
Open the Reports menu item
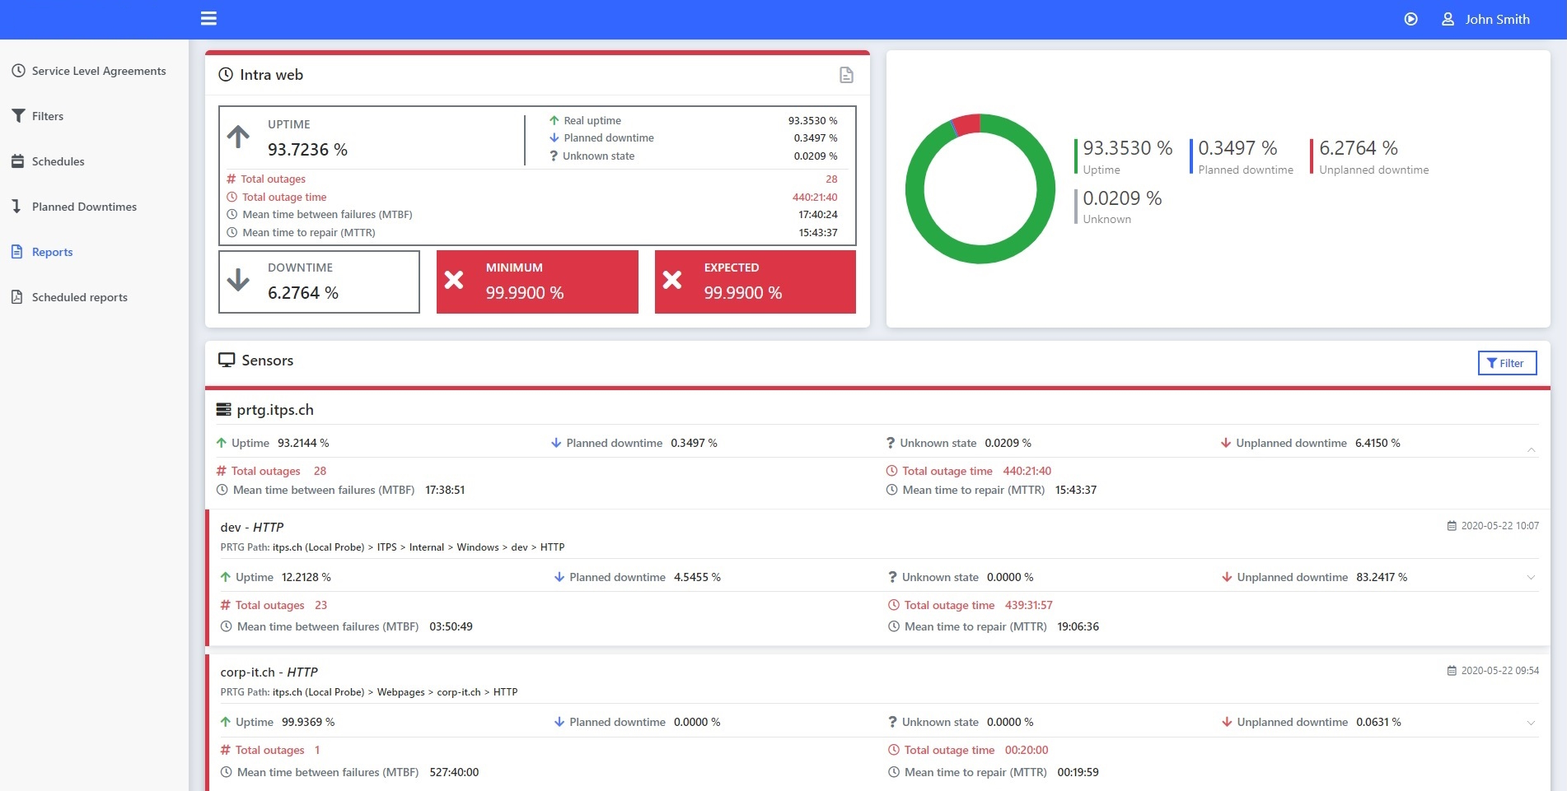[52, 252]
